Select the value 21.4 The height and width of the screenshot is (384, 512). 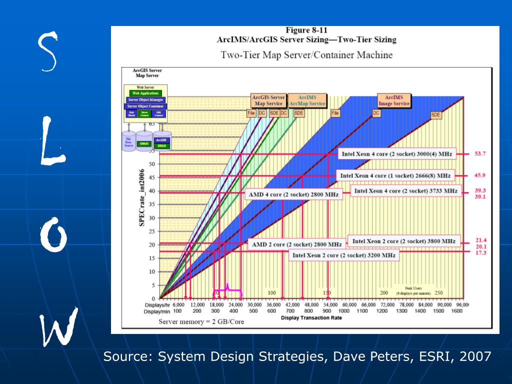pyautogui.click(x=481, y=240)
